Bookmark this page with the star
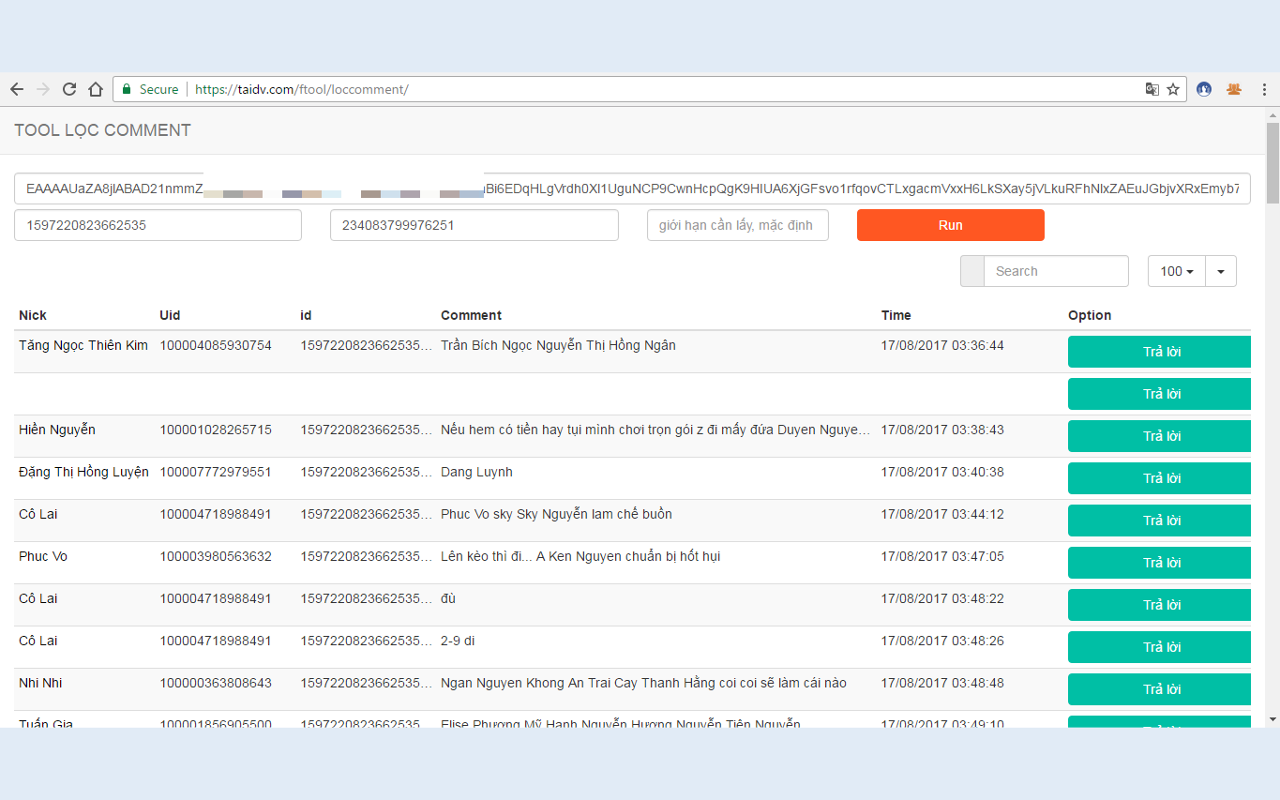The width and height of the screenshot is (1280, 800). tap(1173, 89)
